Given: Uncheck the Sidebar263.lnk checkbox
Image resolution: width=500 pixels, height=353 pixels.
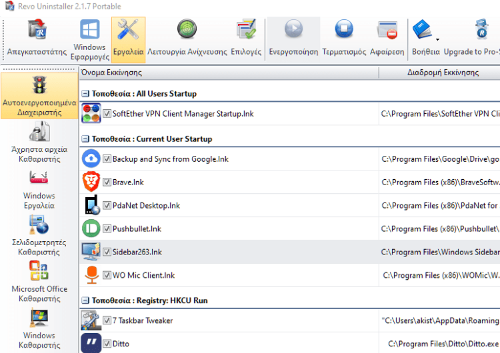Looking at the screenshot, I should click(107, 252).
